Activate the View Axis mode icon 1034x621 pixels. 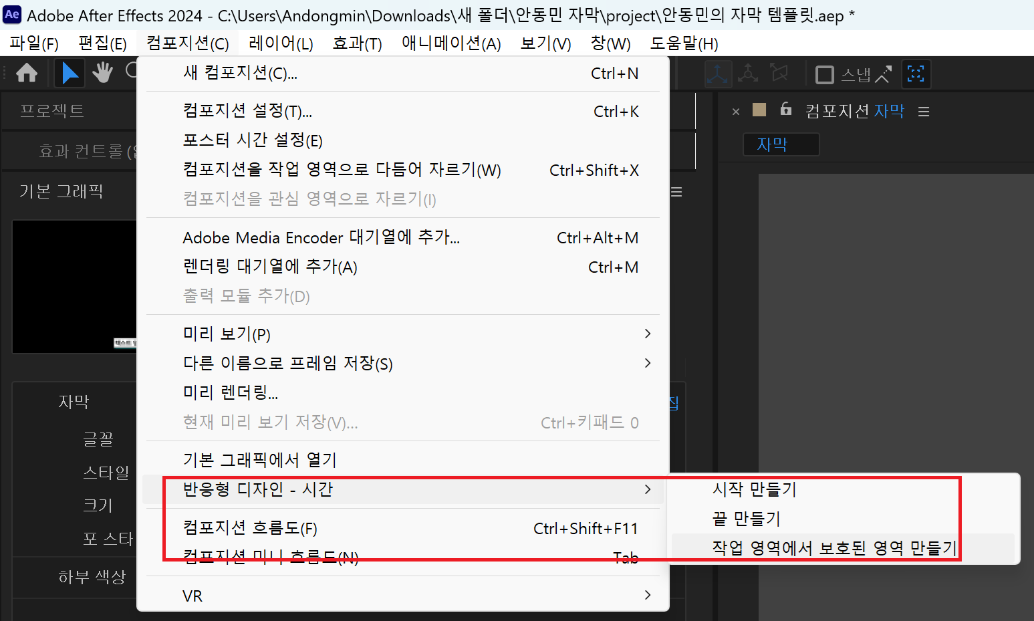pyautogui.click(x=779, y=74)
